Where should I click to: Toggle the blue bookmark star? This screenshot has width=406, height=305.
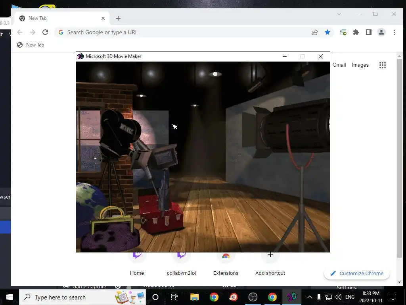tap(327, 32)
